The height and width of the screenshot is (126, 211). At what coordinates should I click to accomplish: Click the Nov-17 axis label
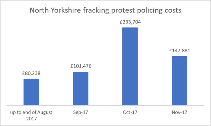(x=179, y=112)
